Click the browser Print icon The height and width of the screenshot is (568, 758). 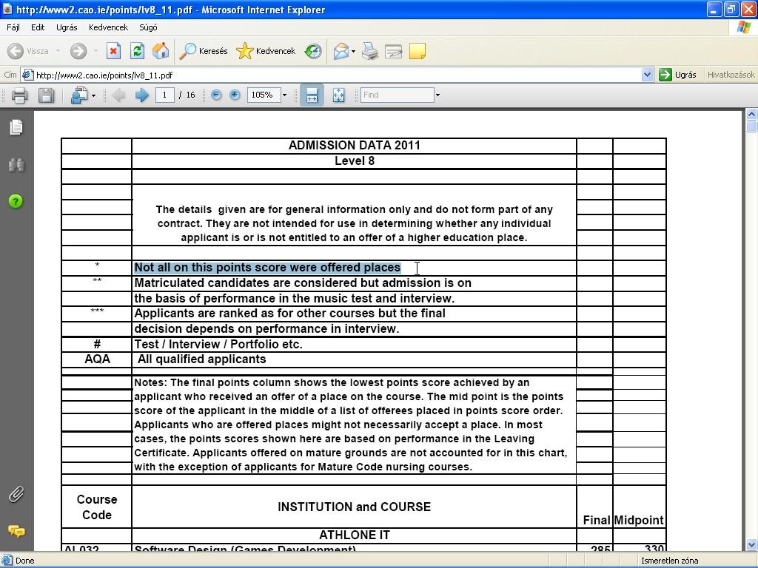coord(370,51)
